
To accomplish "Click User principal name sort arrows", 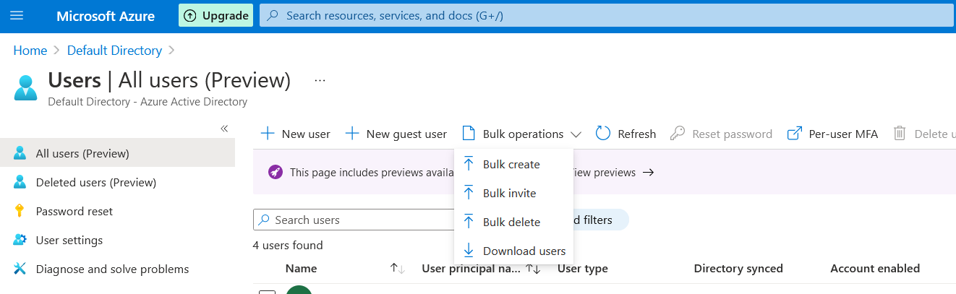I will tap(533, 269).
